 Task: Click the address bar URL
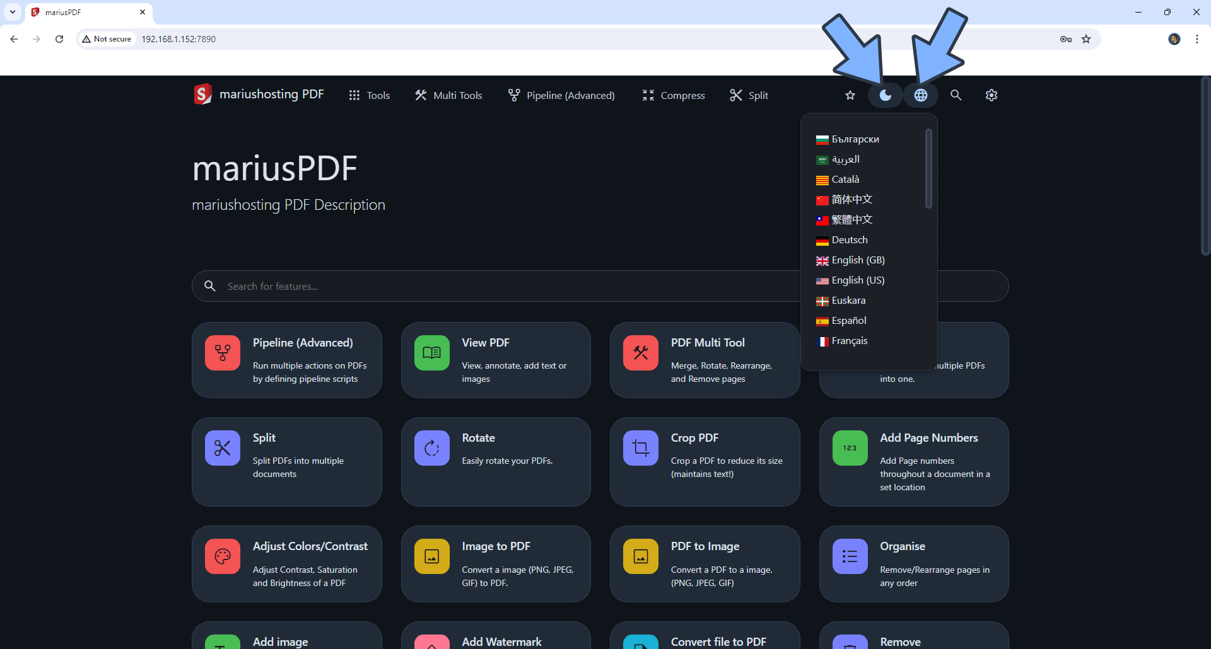click(178, 39)
